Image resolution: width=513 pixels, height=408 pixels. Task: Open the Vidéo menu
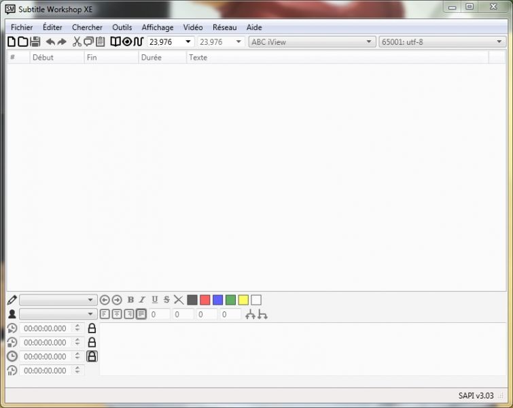pos(193,27)
